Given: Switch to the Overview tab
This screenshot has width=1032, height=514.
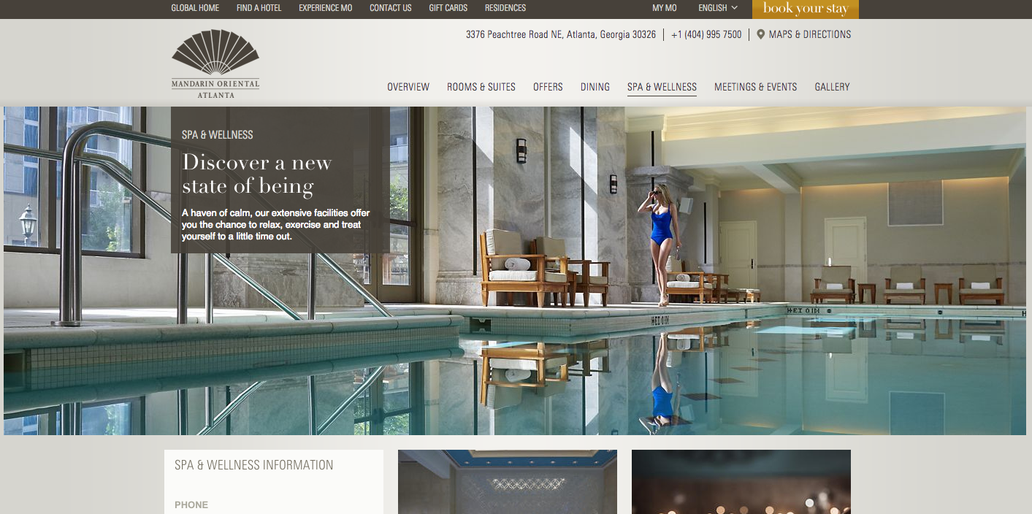Looking at the screenshot, I should [408, 87].
